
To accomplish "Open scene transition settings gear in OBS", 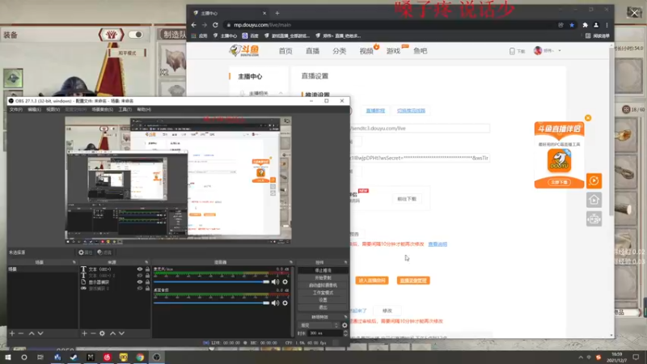I will [345, 325].
